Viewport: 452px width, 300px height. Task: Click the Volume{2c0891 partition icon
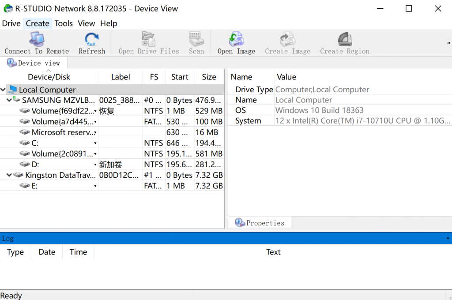[x=25, y=154]
